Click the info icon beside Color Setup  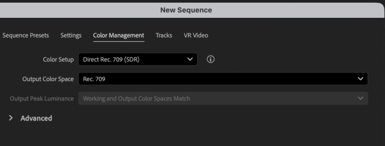tap(211, 59)
